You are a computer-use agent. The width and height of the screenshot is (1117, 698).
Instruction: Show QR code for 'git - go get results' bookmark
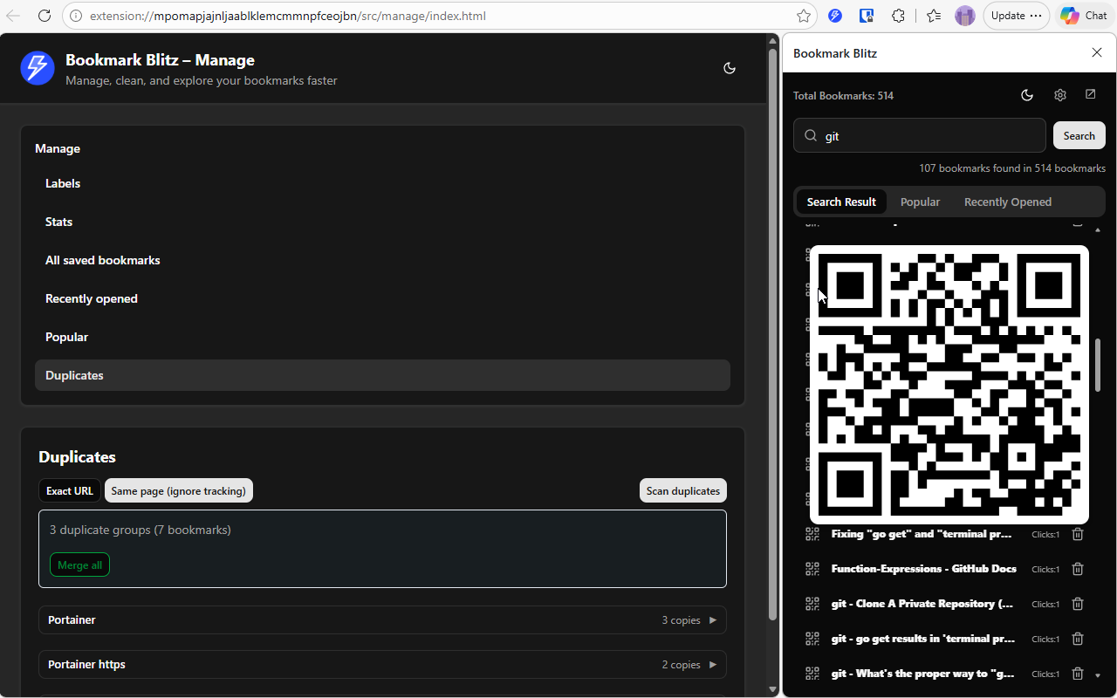pos(812,639)
